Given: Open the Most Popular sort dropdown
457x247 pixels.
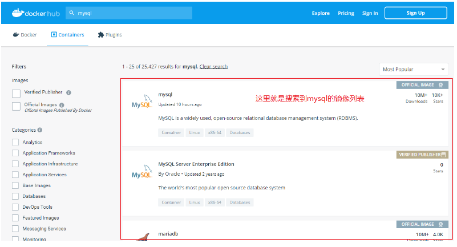Looking at the screenshot, I should point(414,70).
